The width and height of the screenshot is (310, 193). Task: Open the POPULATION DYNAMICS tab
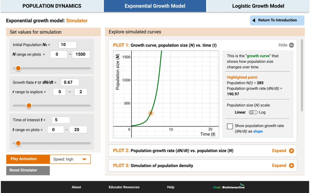51,6
